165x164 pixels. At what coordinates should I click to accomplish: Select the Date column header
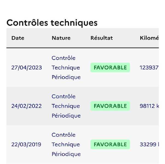point(18,38)
